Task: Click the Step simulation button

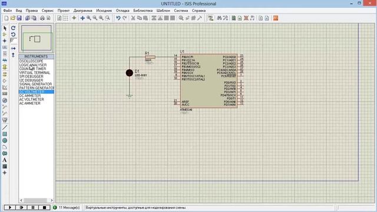Action: 21,207
